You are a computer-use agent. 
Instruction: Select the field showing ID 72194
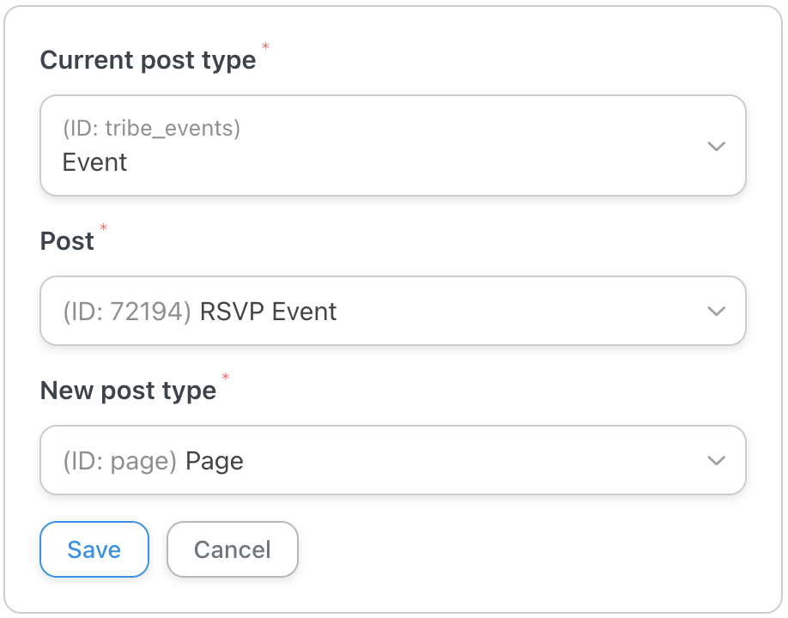point(393,311)
